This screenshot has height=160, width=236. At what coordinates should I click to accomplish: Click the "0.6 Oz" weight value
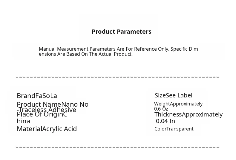(x=161, y=109)
